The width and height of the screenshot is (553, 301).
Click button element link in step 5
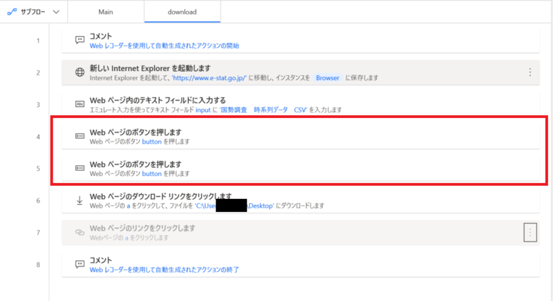151,173
